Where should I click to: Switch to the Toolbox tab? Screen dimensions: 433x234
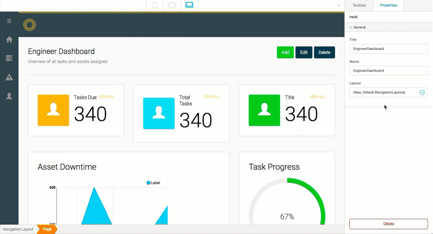tap(359, 5)
